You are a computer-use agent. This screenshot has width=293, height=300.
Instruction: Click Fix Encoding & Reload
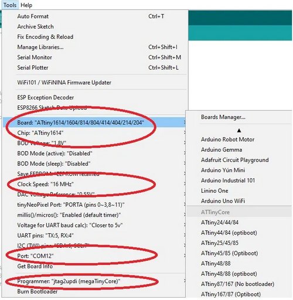point(95,37)
